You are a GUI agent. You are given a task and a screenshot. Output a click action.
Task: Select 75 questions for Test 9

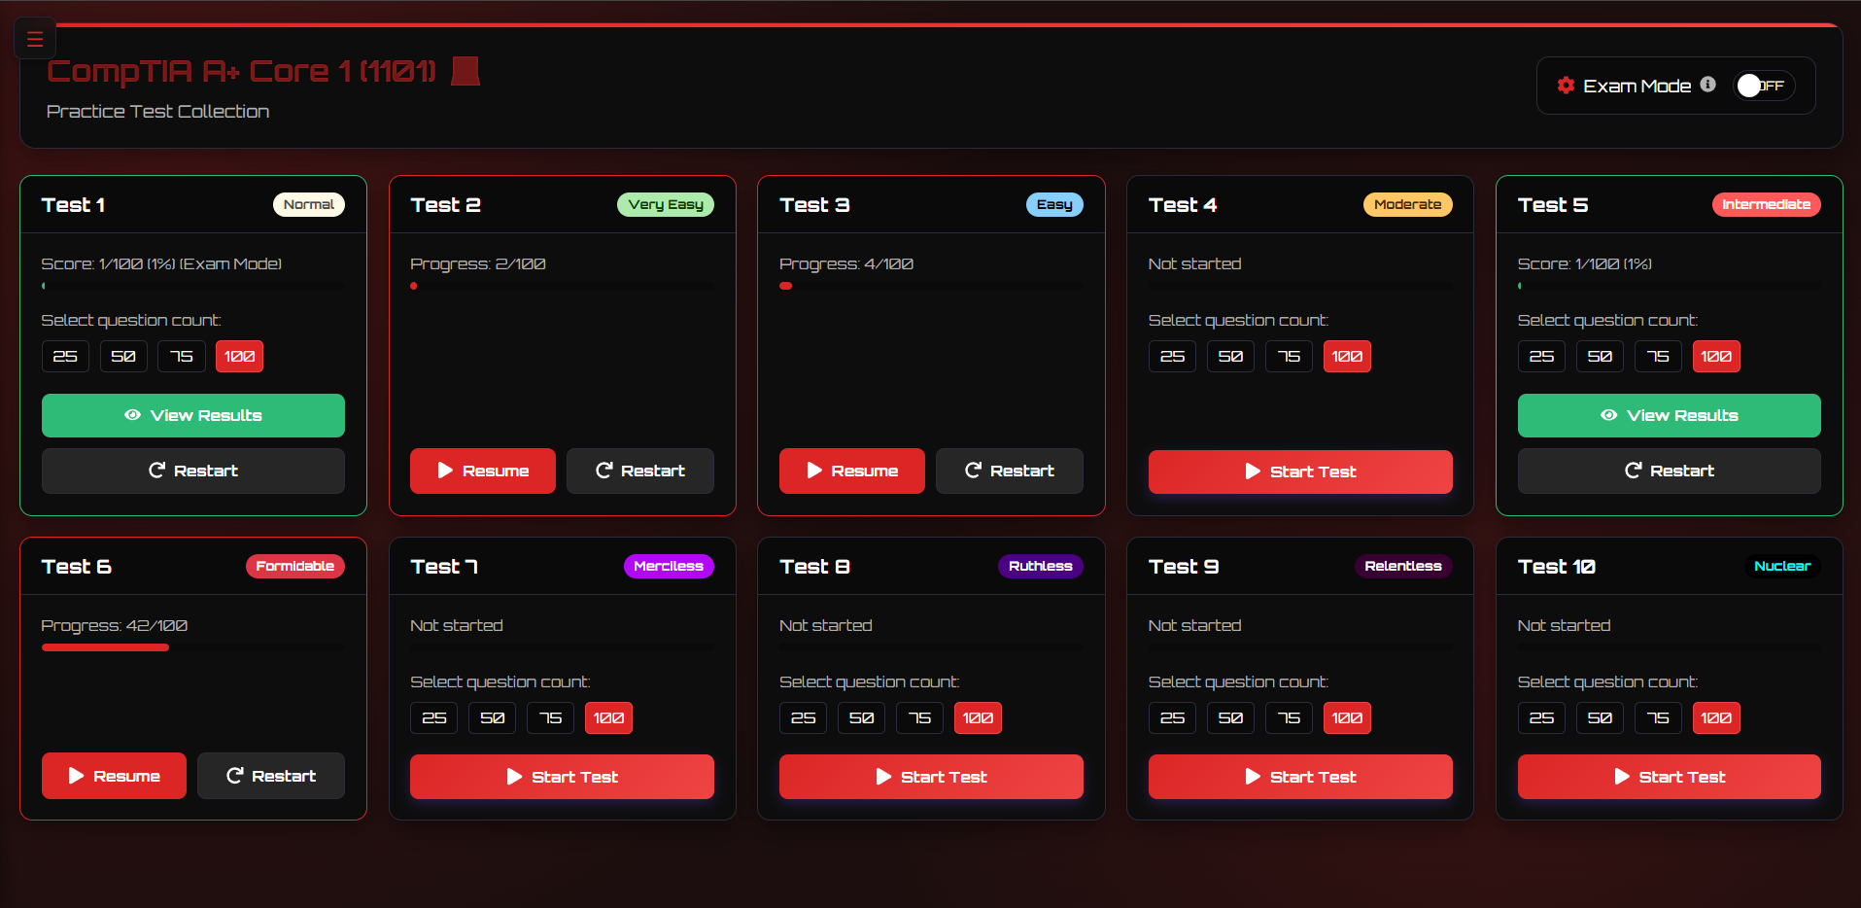pos(1289,718)
